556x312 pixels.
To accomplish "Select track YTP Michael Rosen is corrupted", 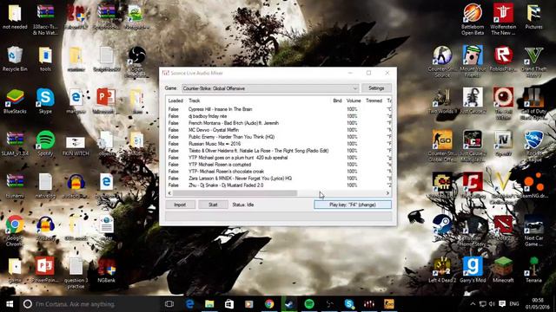I will (x=220, y=165).
